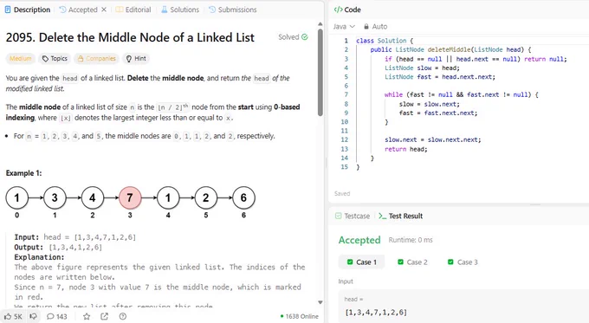Click the thumbs-up like icon
Screen dimensions: 589x323
tap(8, 317)
